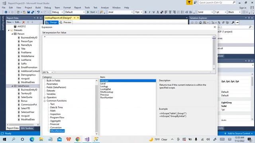Click the Align Left icon
Screen dimensions: 255x143
tap(166, 12)
